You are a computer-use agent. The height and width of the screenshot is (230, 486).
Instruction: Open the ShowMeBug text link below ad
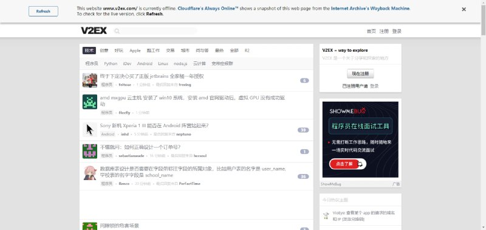point(330,184)
